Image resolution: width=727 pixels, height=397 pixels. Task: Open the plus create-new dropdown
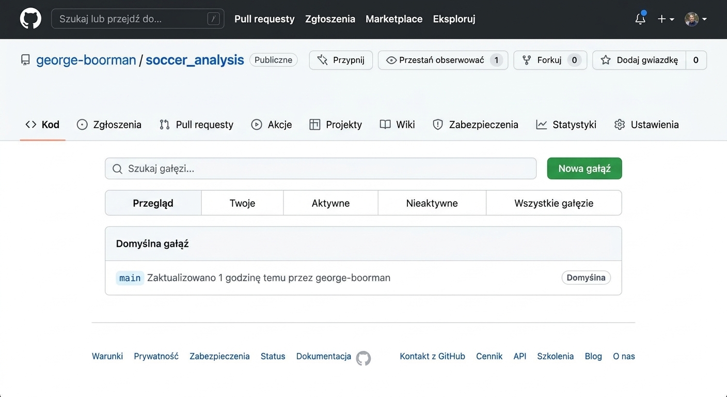[x=666, y=19]
